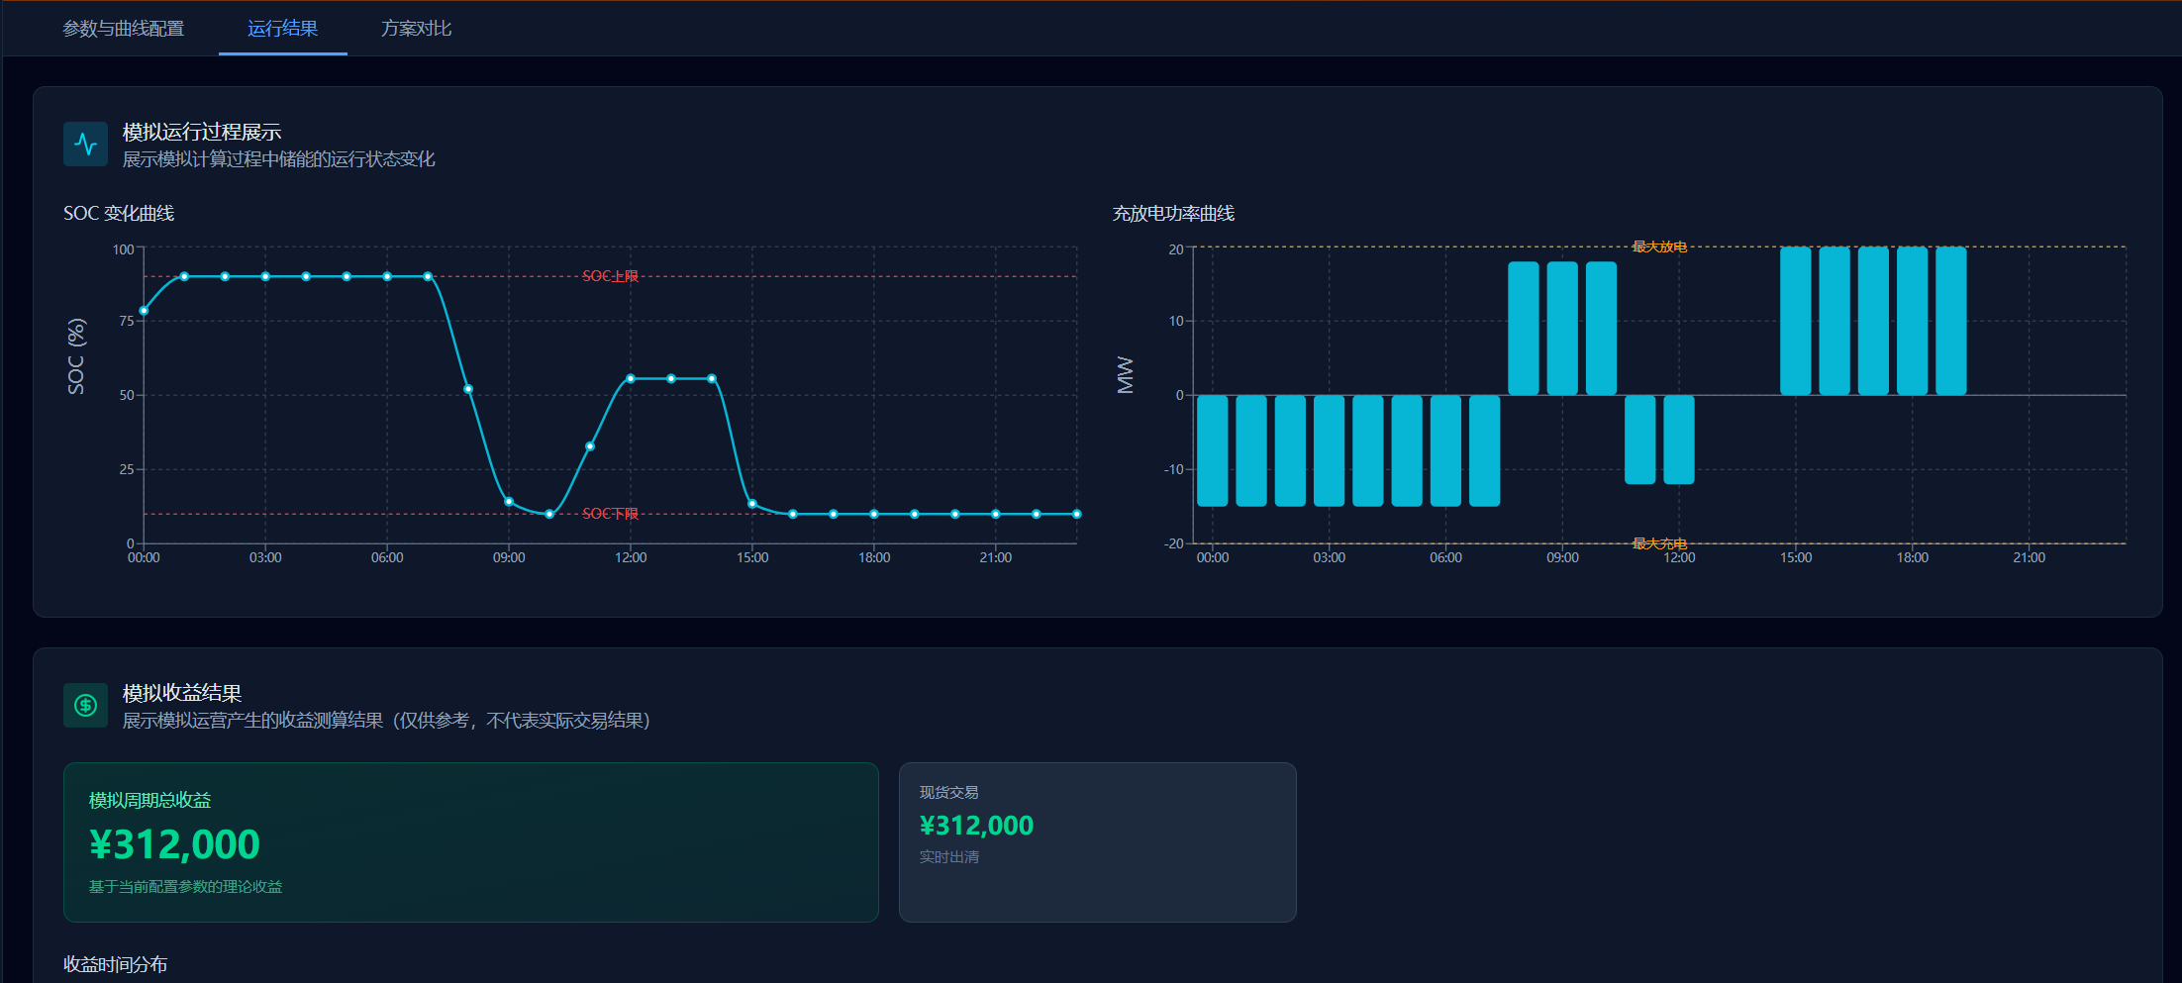Click the ¥312,000 total revenue value
2182x983 pixels.
[174, 844]
